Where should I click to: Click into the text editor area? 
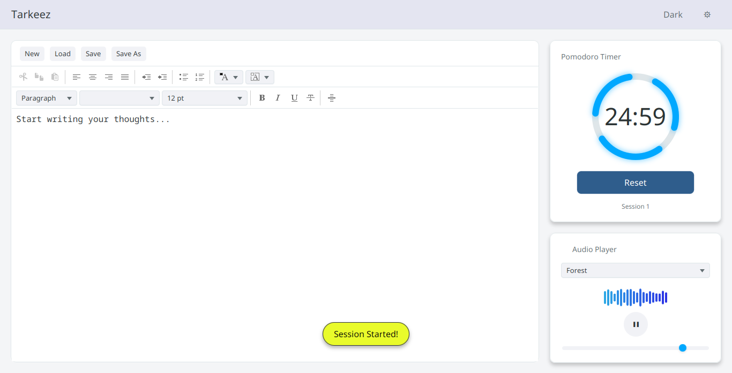pos(274,234)
